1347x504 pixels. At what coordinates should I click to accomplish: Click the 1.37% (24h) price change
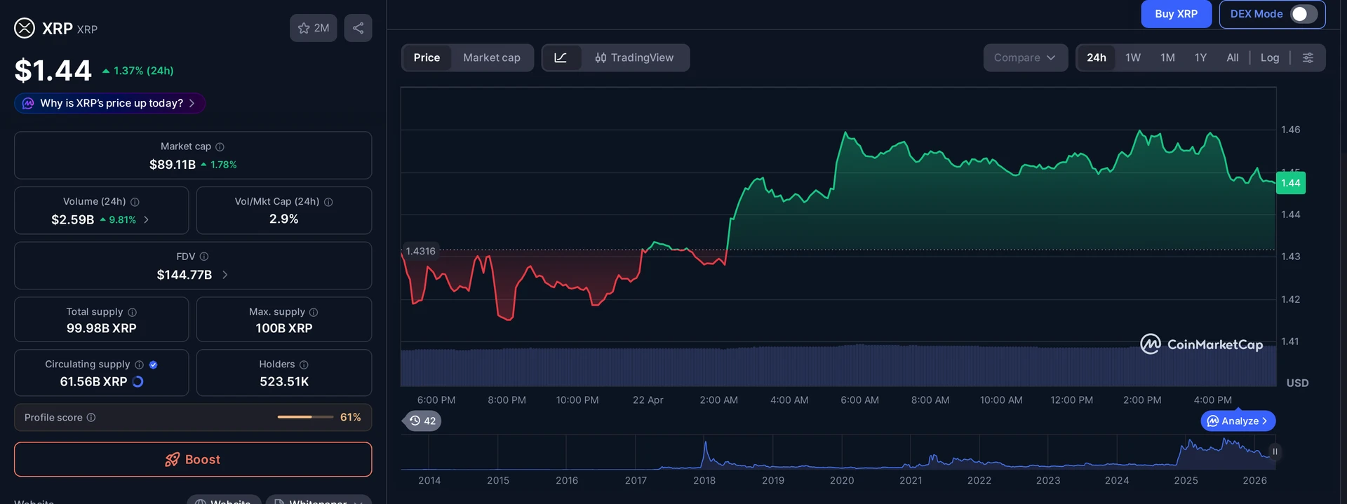138,71
